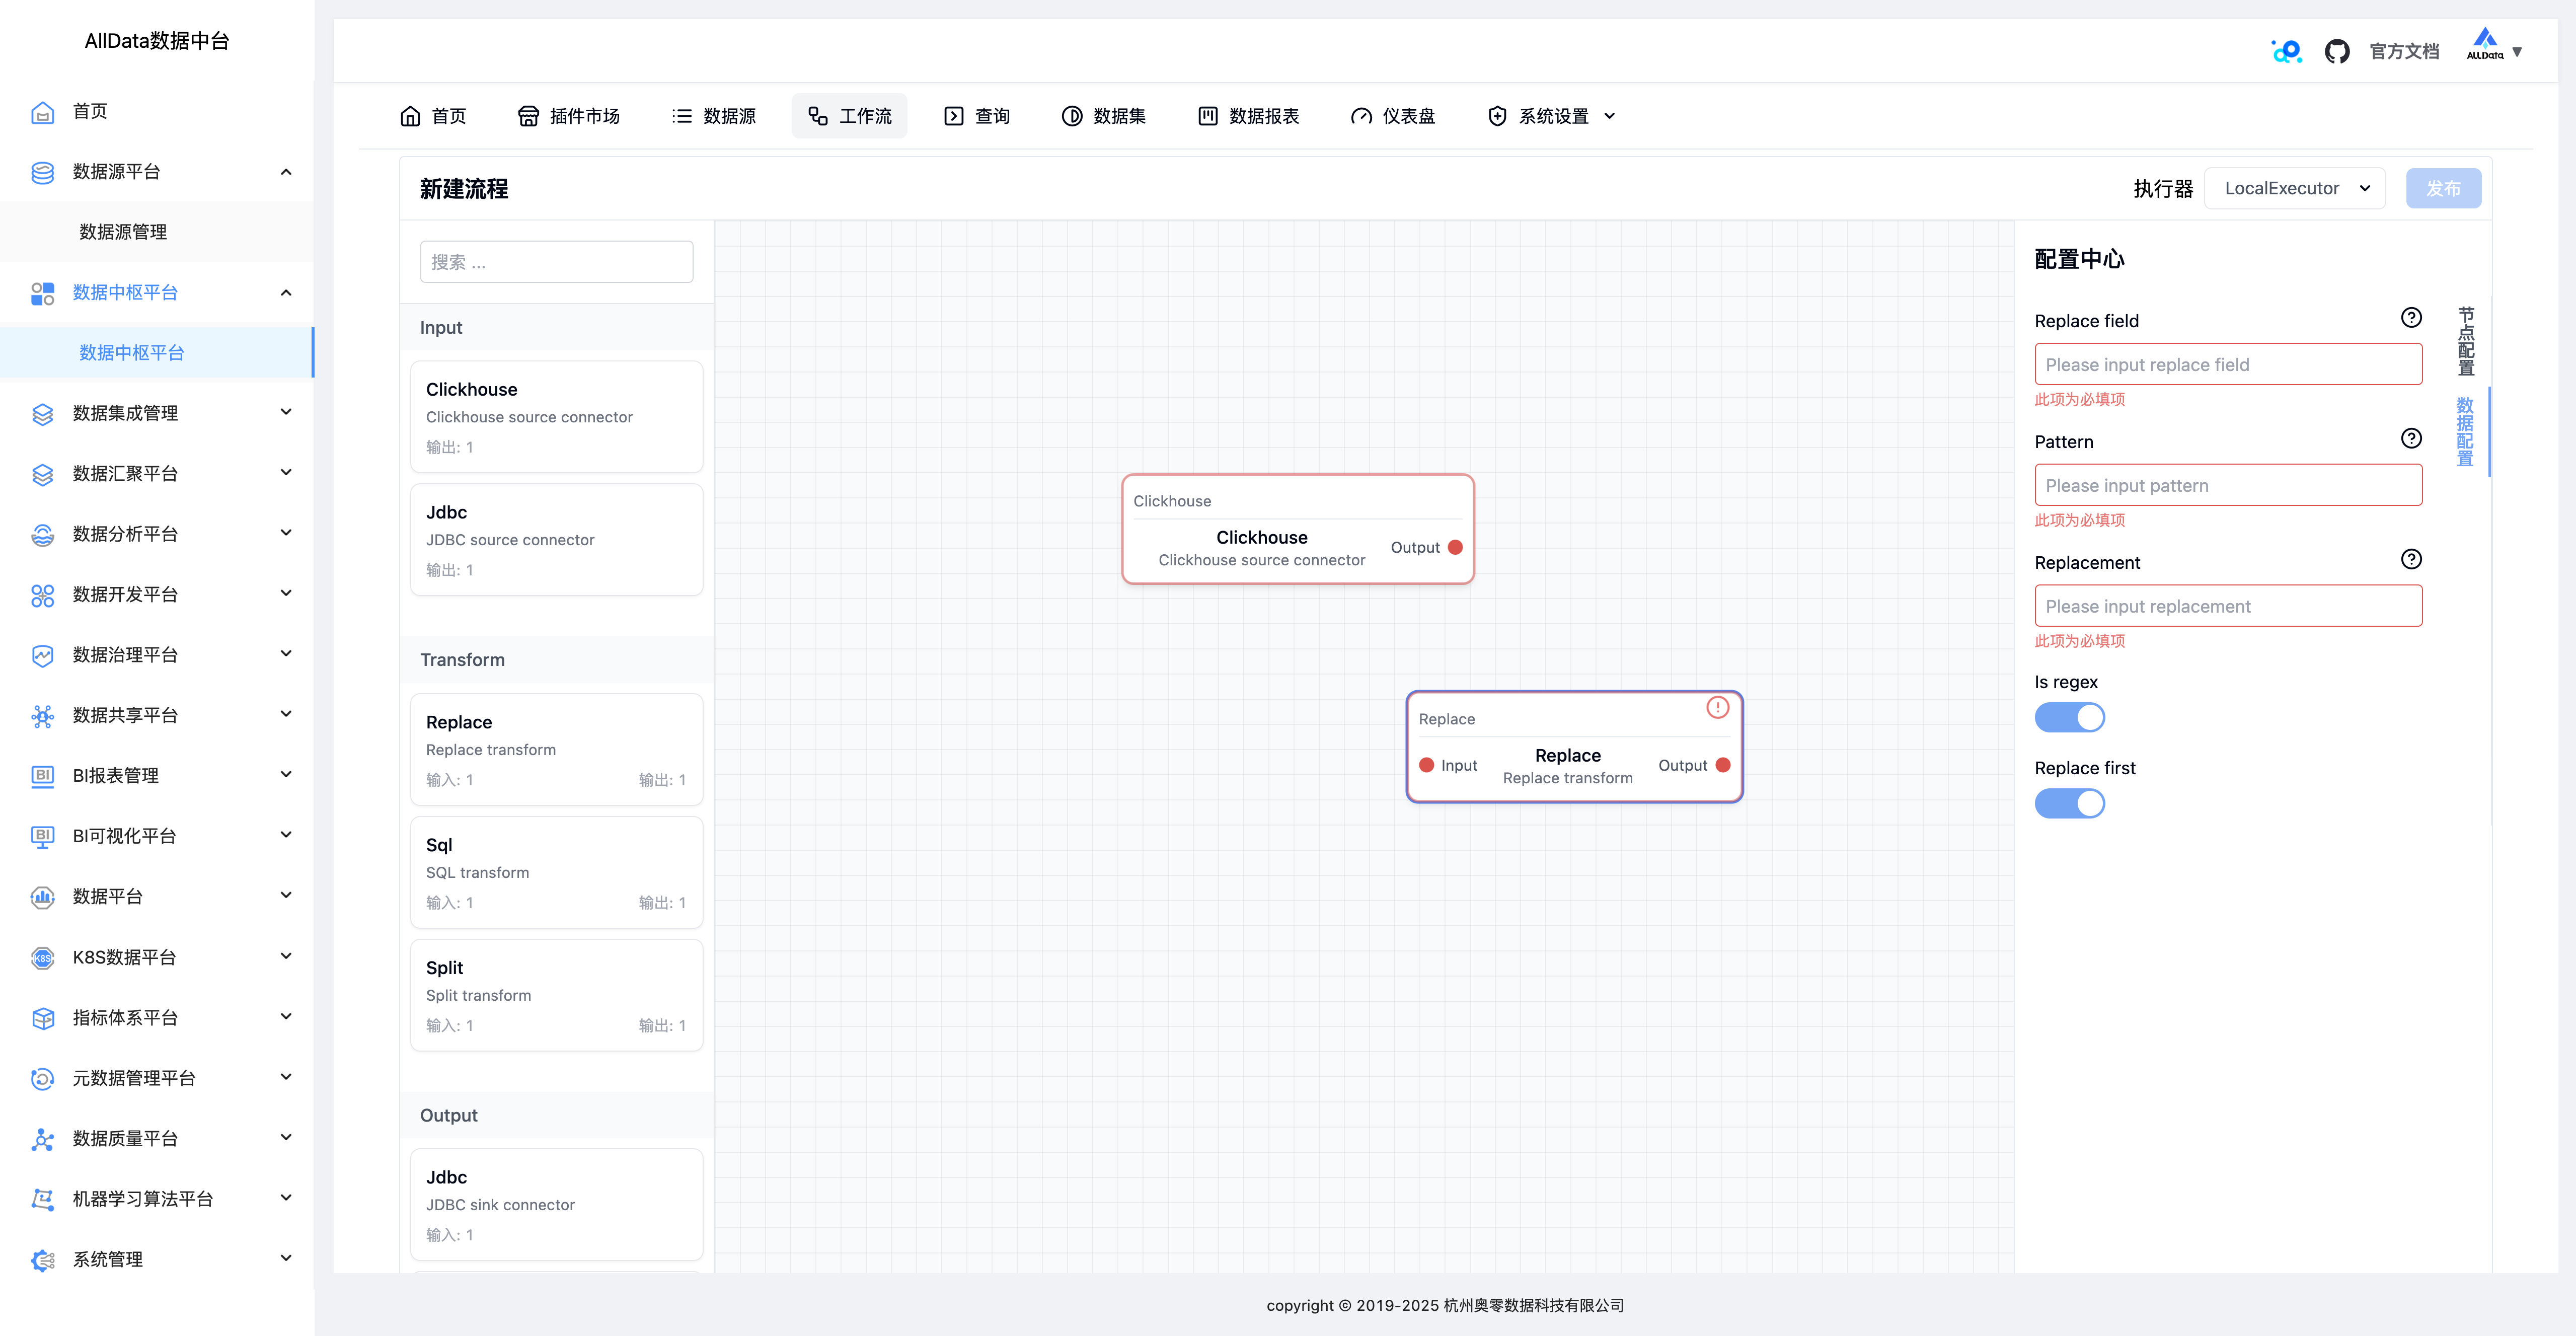Select the Sql transform card
2576x1336 pixels.
tap(556, 873)
